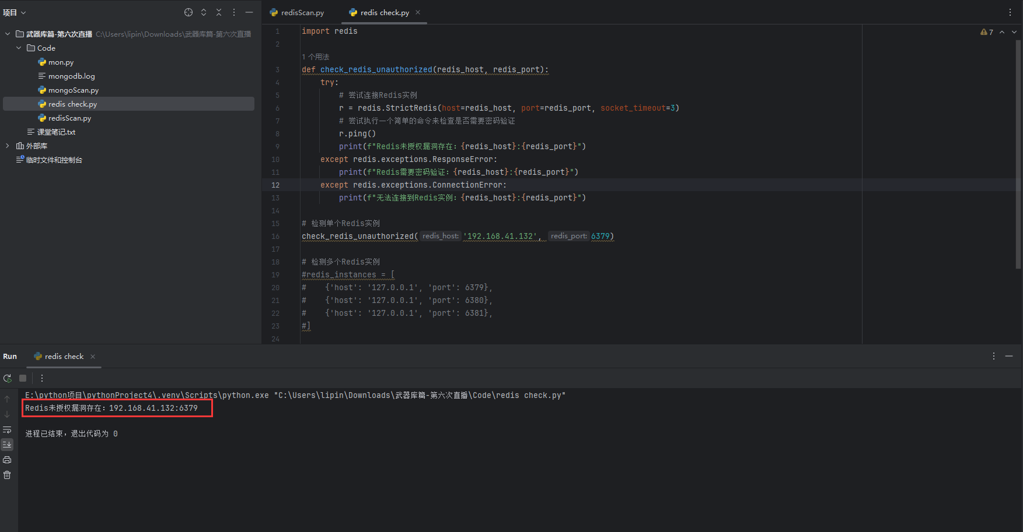The height and width of the screenshot is (532, 1023).
Task: Click the '1 个用法' usages hint
Action: 316,57
